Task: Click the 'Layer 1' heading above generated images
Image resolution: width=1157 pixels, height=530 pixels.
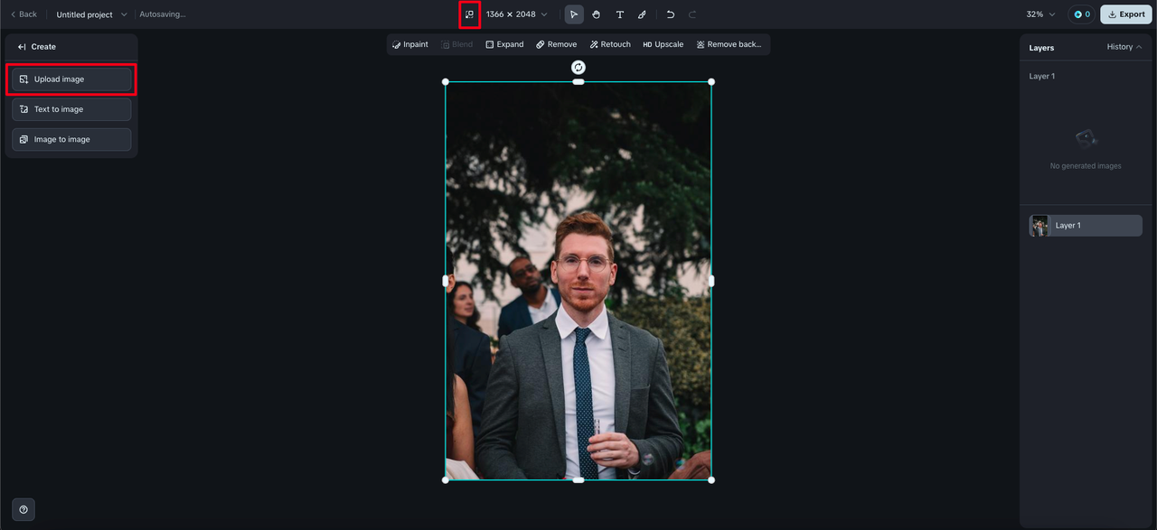Action: 1042,76
